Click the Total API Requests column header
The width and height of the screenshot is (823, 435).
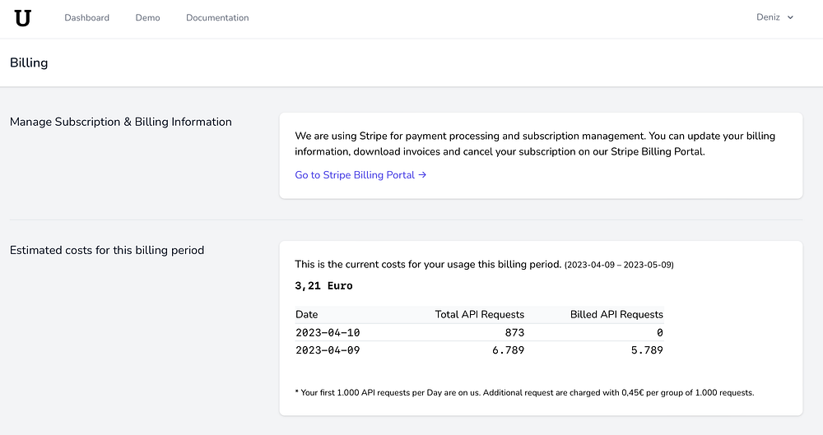479,314
